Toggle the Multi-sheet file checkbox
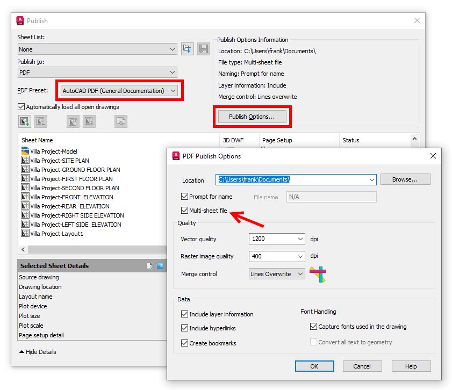Viewport: 452px width, 390px height. click(184, 211)
